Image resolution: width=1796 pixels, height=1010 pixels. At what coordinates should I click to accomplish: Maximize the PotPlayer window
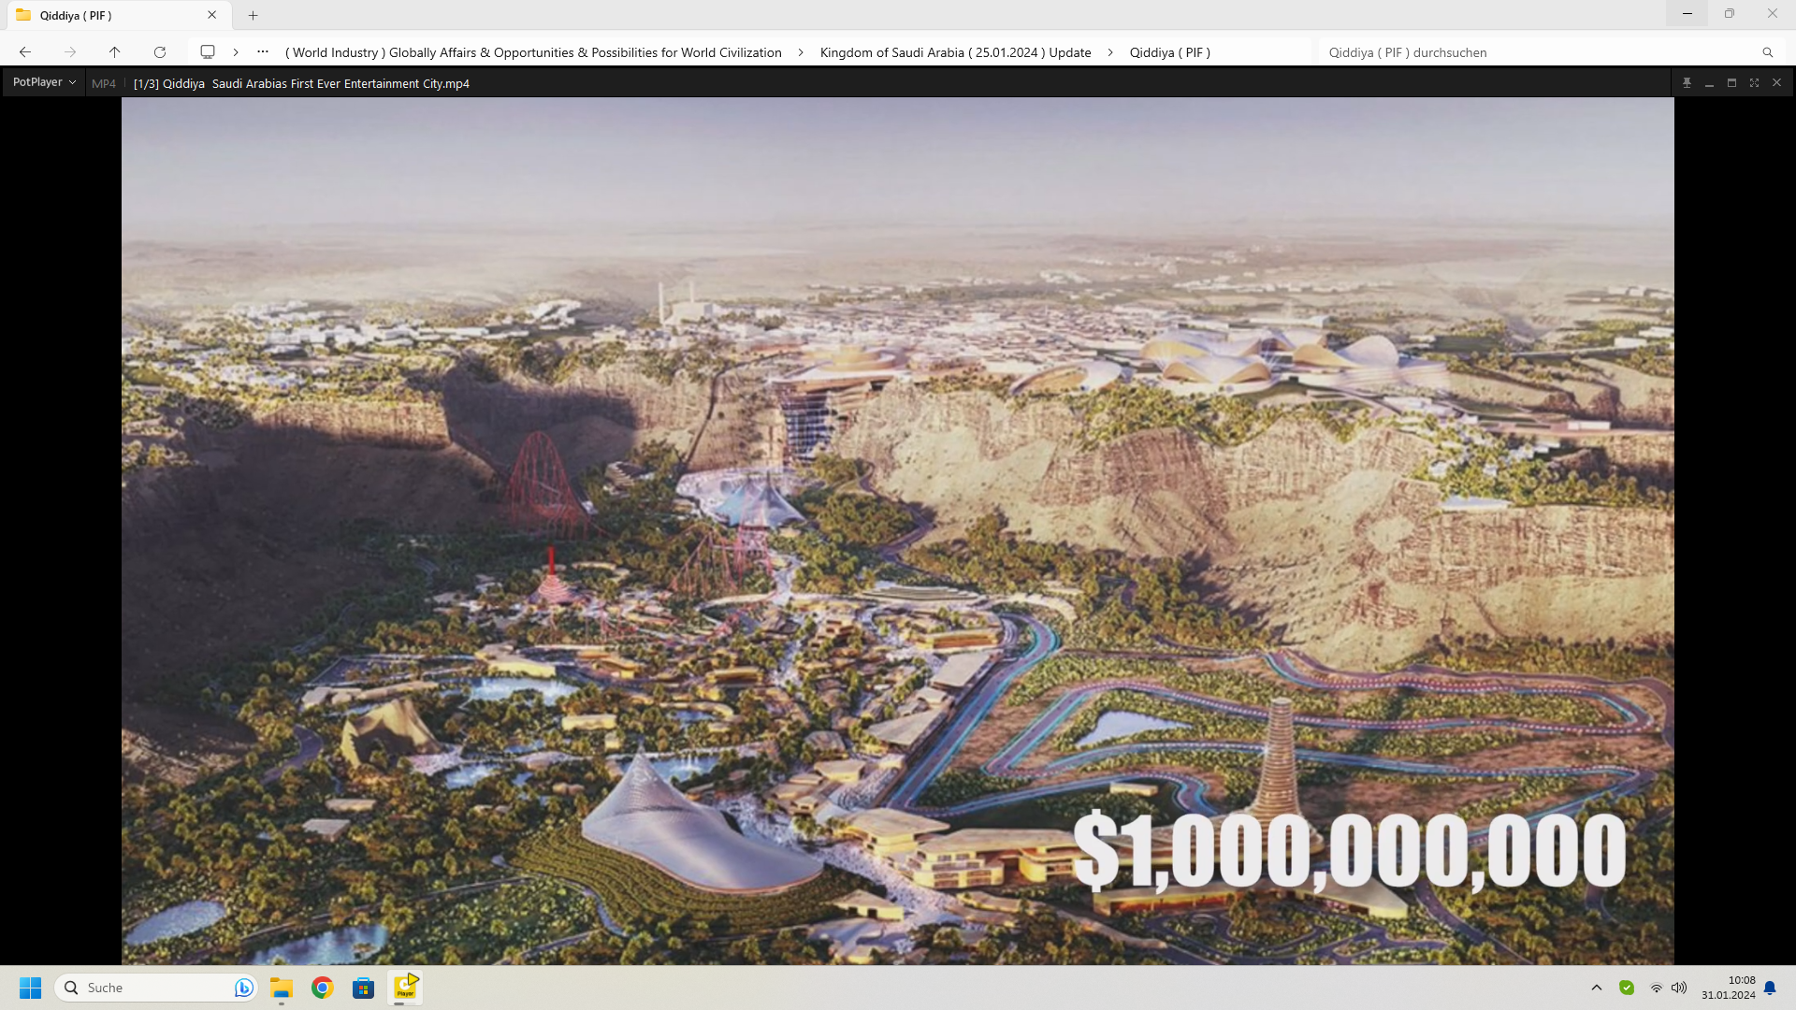click(x=1731, y=83)
